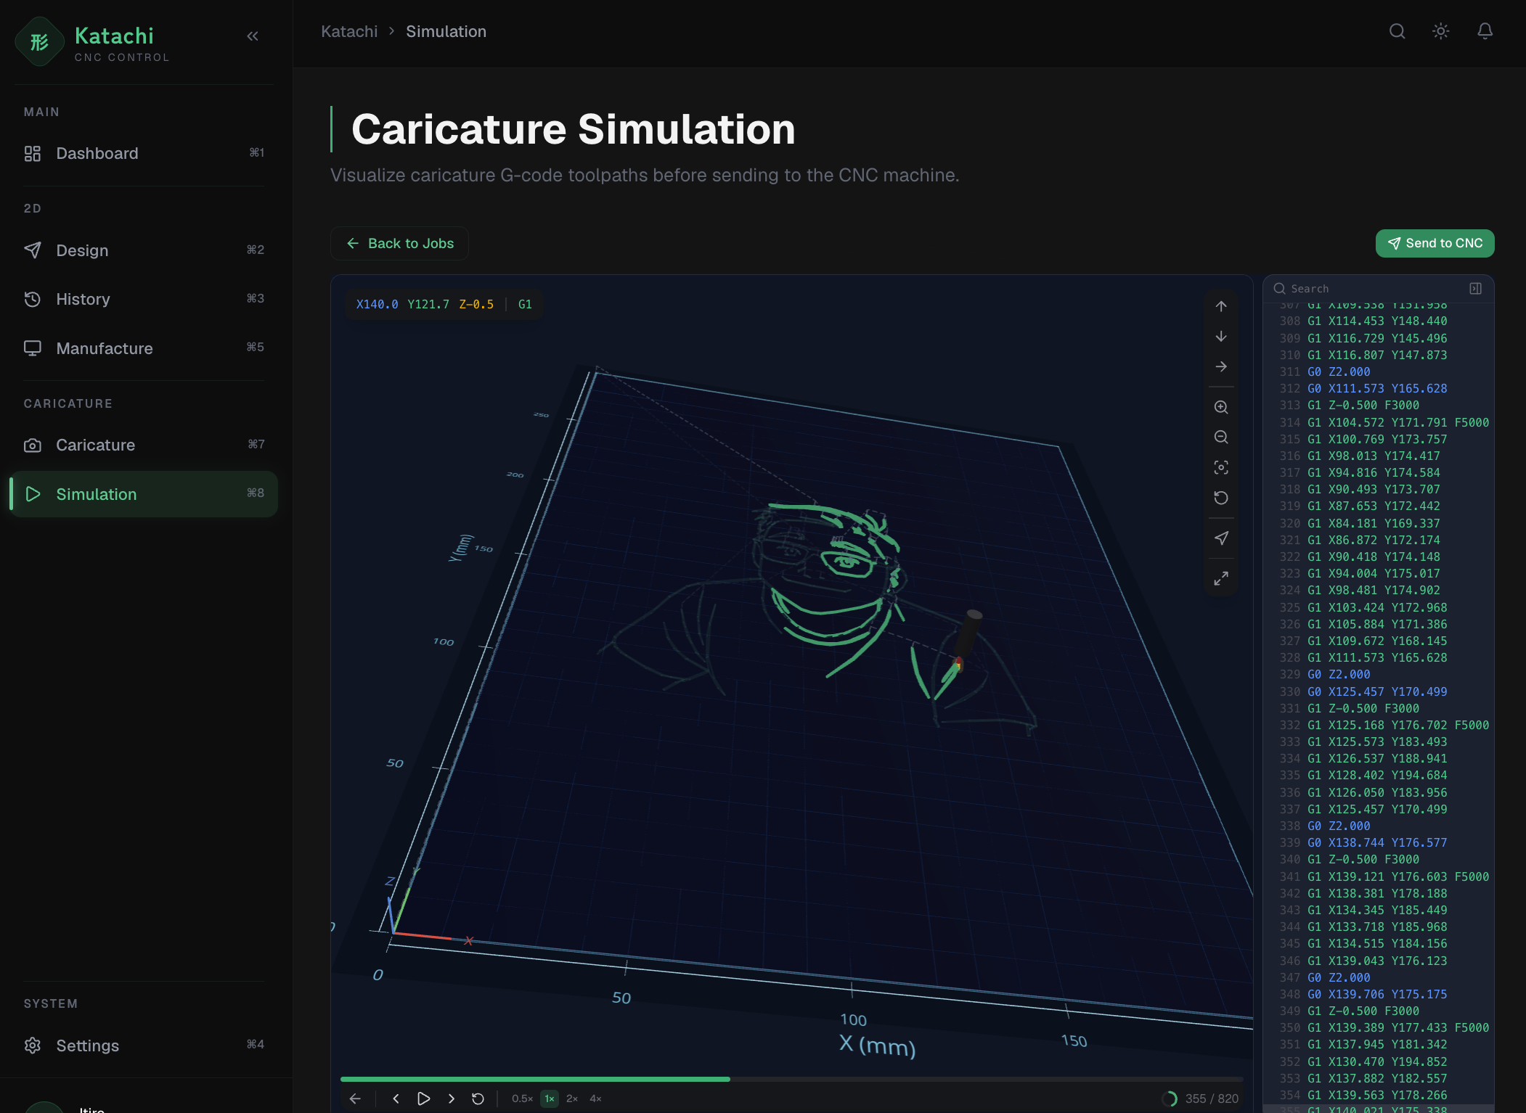Set playback speed to 0.5x

click(x=522, y=1098)
